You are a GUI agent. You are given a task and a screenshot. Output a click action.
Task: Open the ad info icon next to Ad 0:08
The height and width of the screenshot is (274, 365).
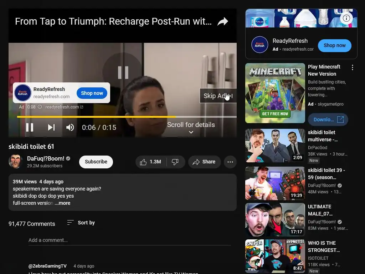[40, 107]
